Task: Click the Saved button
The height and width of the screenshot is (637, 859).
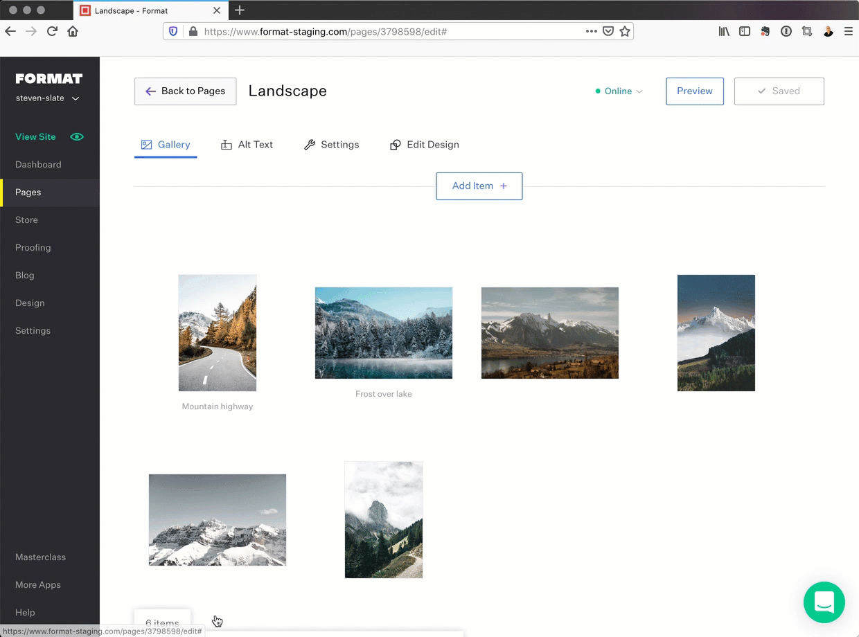Action: point(779,91)
